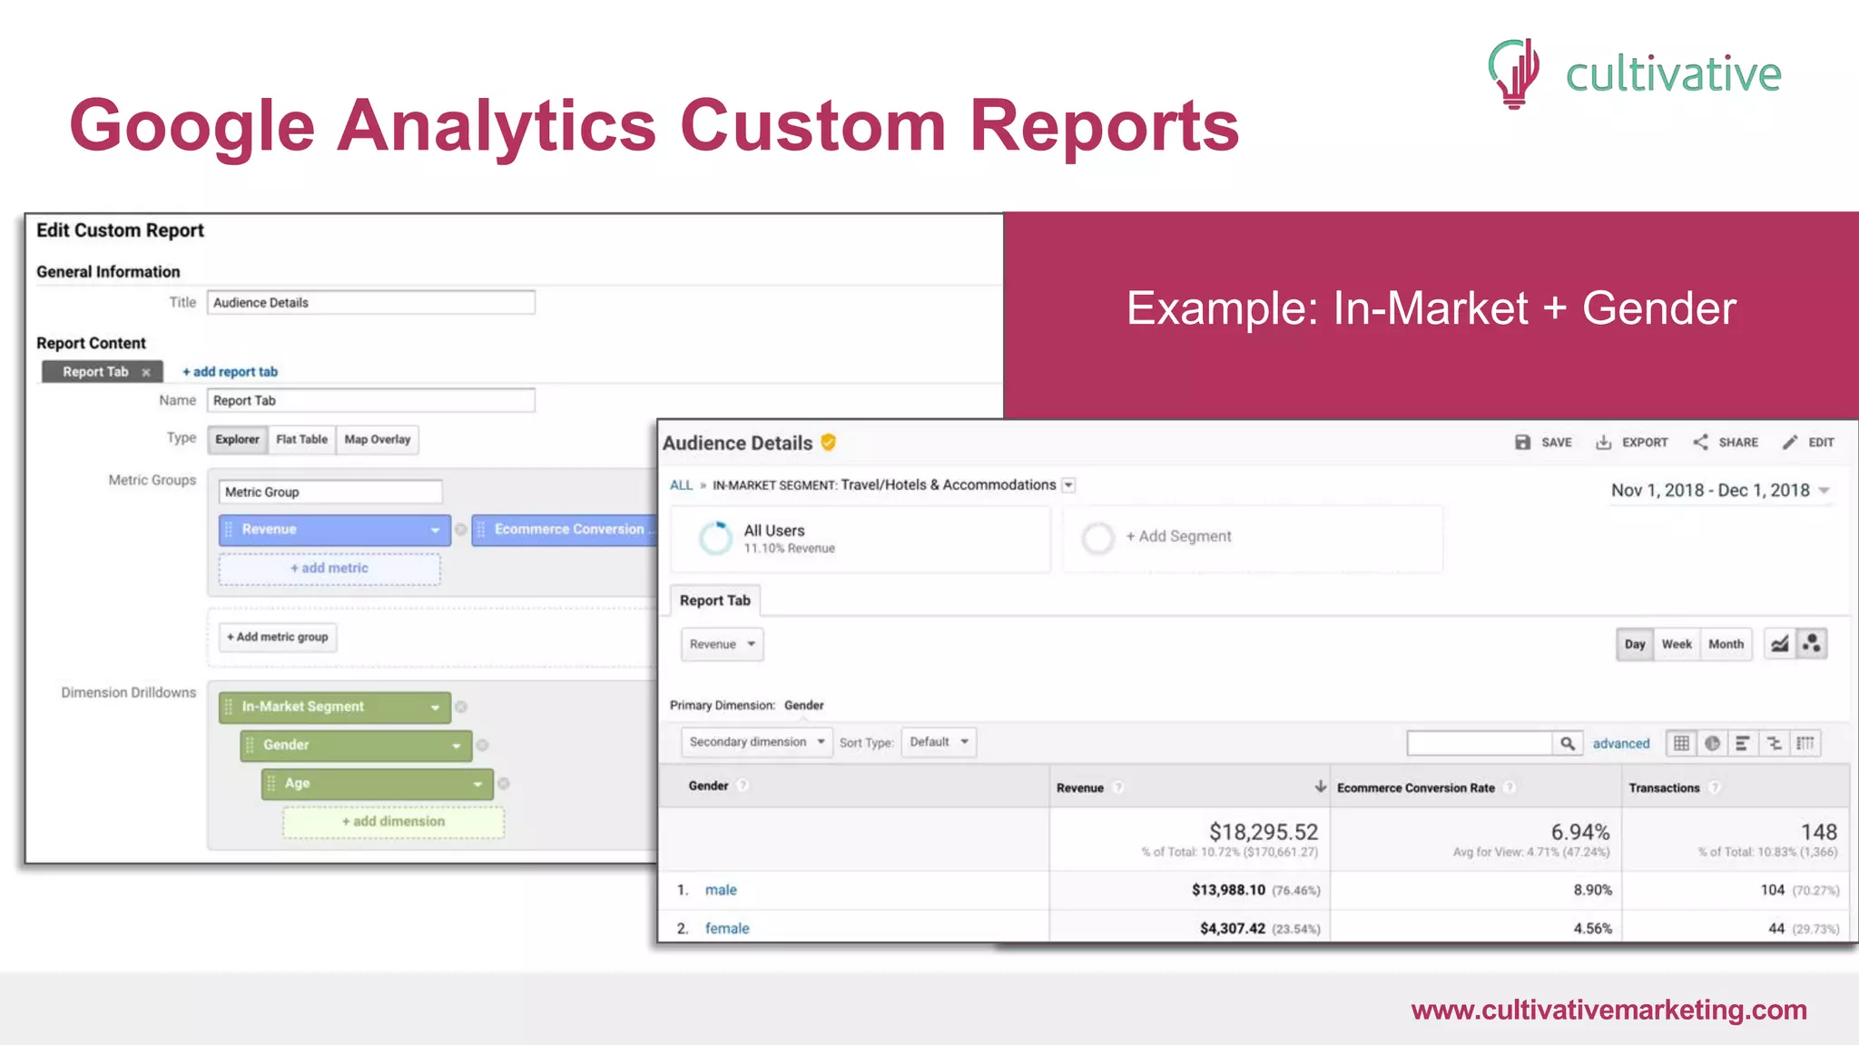This screenshot has width=1859, height=1045.
Task: Select Flat Table report type
Action: click(x=301, y=439)
